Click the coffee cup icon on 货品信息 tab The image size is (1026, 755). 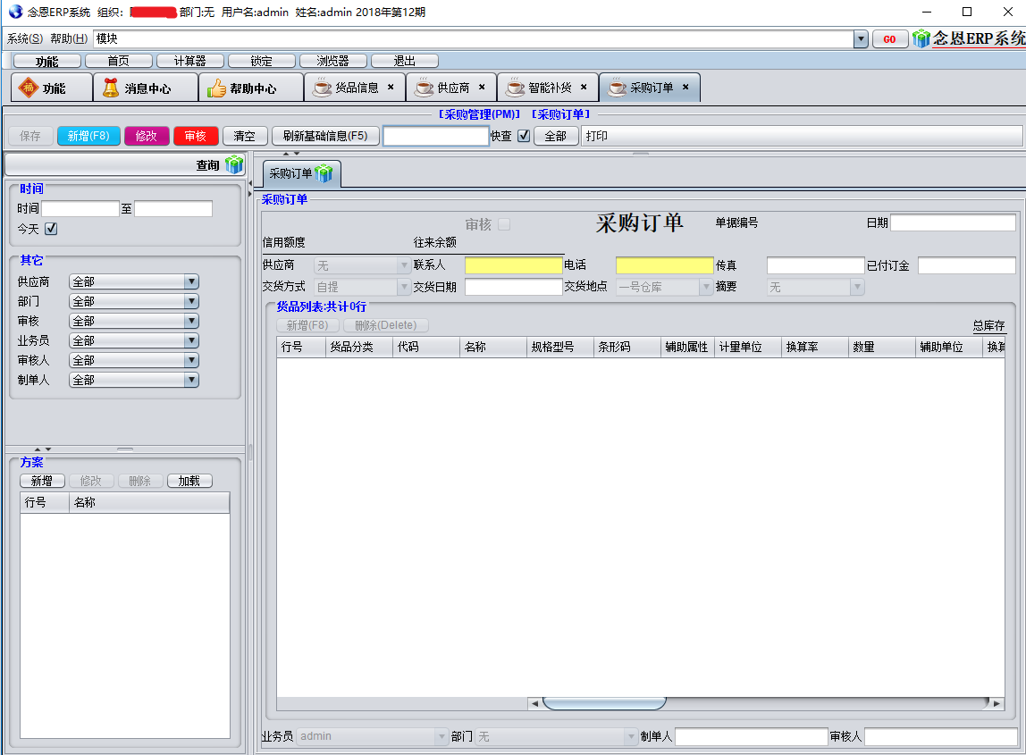322,88
